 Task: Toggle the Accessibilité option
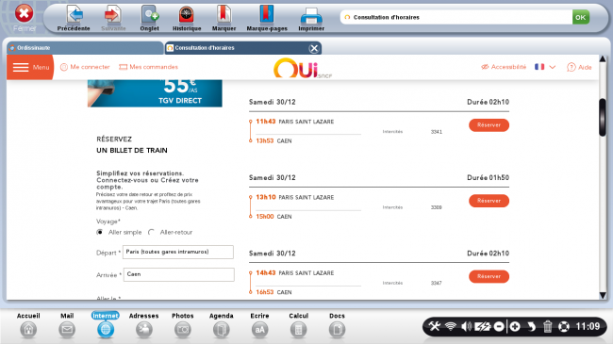(x=504, y=67)
